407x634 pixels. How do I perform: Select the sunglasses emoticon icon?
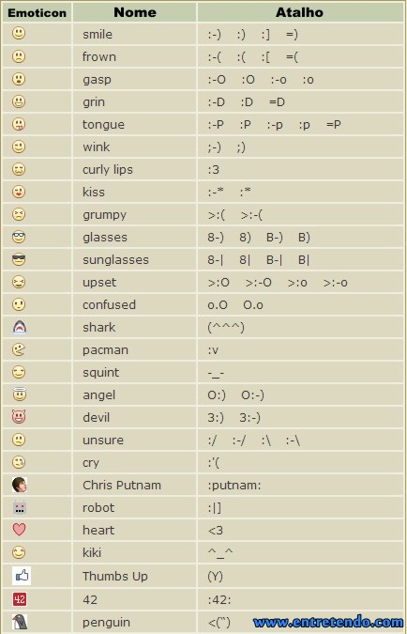tap(19, 259)
